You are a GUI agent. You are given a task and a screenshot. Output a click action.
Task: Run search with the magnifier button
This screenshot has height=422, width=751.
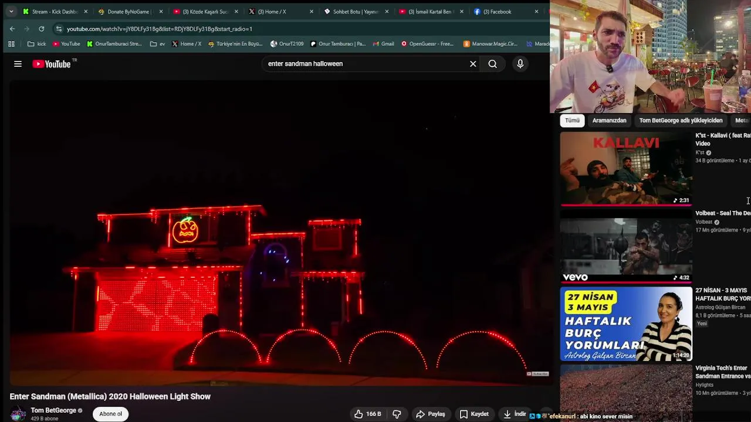click(493, 64)
